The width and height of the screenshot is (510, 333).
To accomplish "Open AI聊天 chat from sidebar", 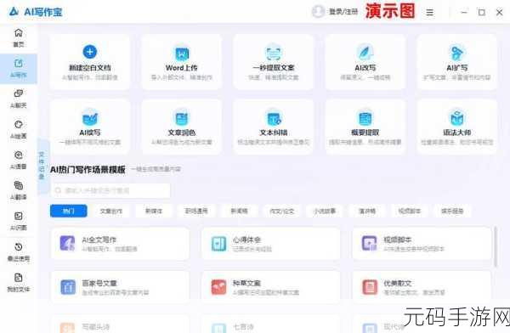I will pyautogui.click(x=19, y=99).
